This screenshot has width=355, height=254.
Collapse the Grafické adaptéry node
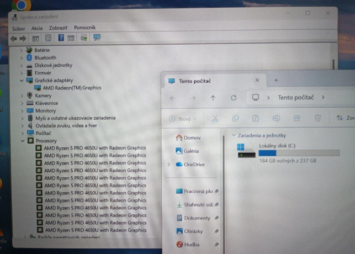[22, 81]
